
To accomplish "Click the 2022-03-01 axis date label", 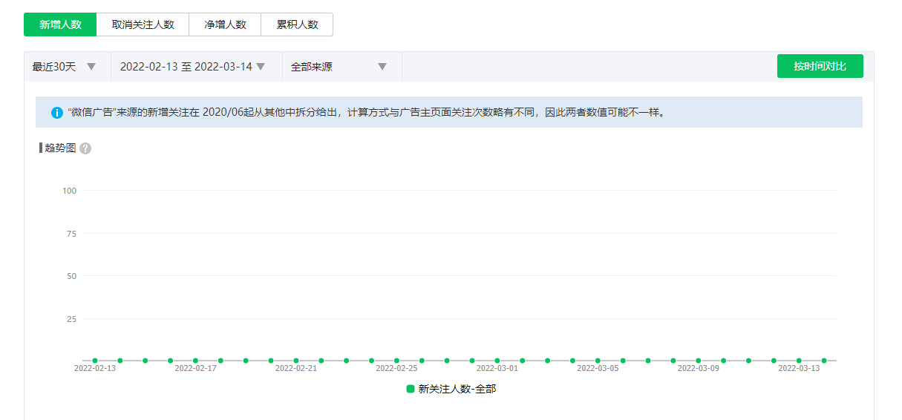I will [x=497, y=368].
